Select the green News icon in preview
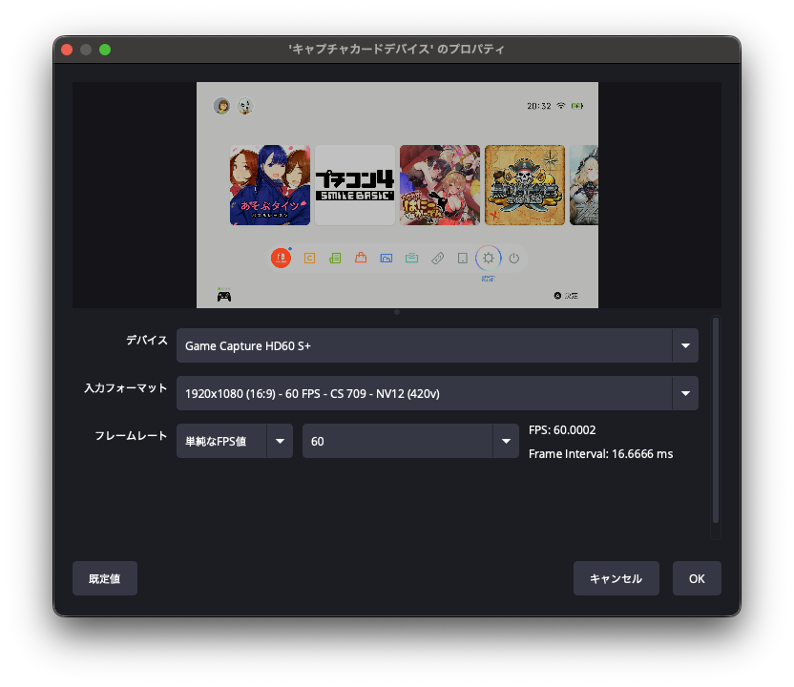 pos(335,258)
